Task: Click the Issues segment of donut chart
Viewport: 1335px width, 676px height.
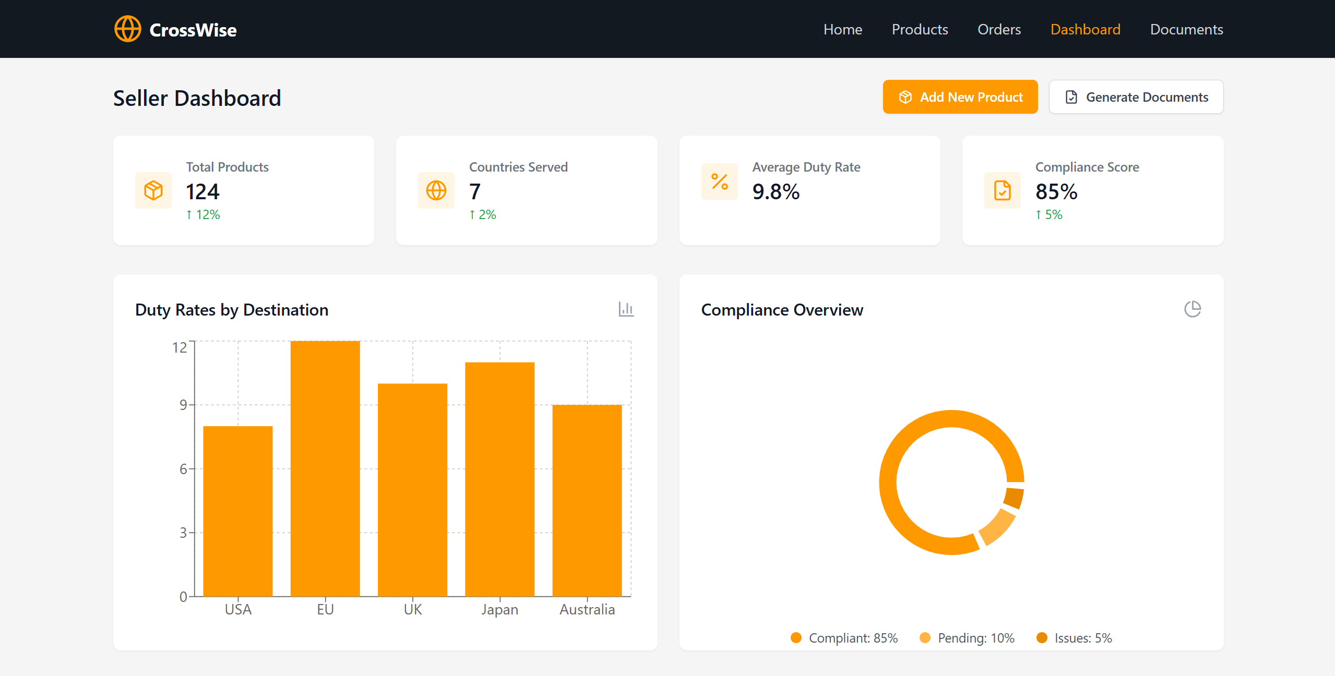Action: [1014, 498]
